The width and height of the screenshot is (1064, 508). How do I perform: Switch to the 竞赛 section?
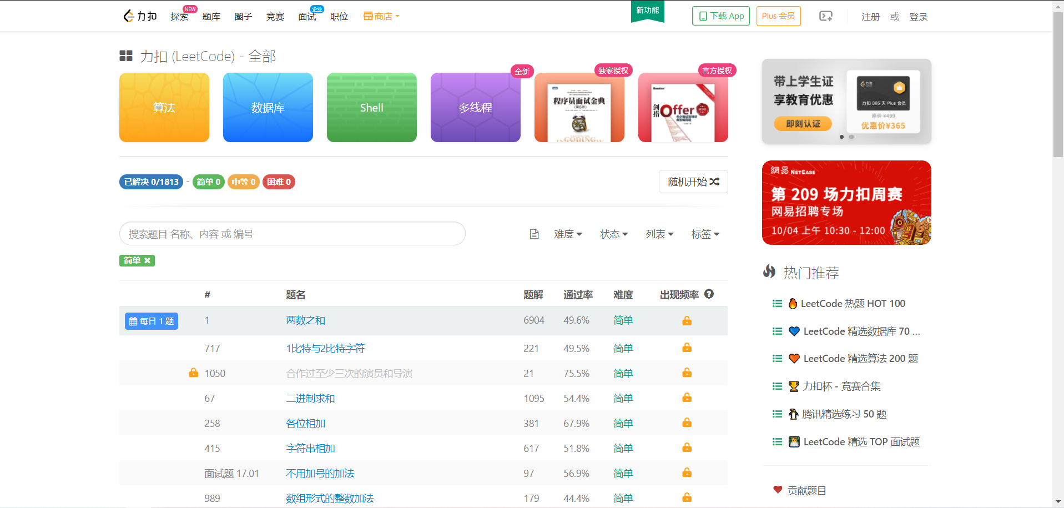(275, 16)
